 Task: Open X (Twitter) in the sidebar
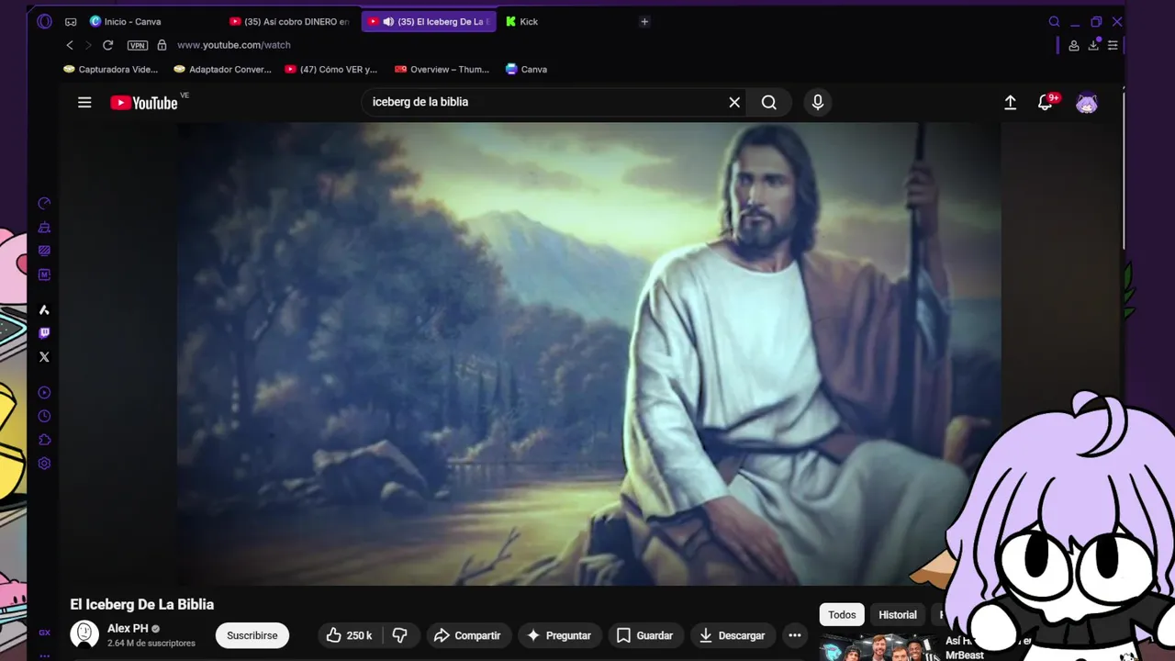(x=44, y=357)
